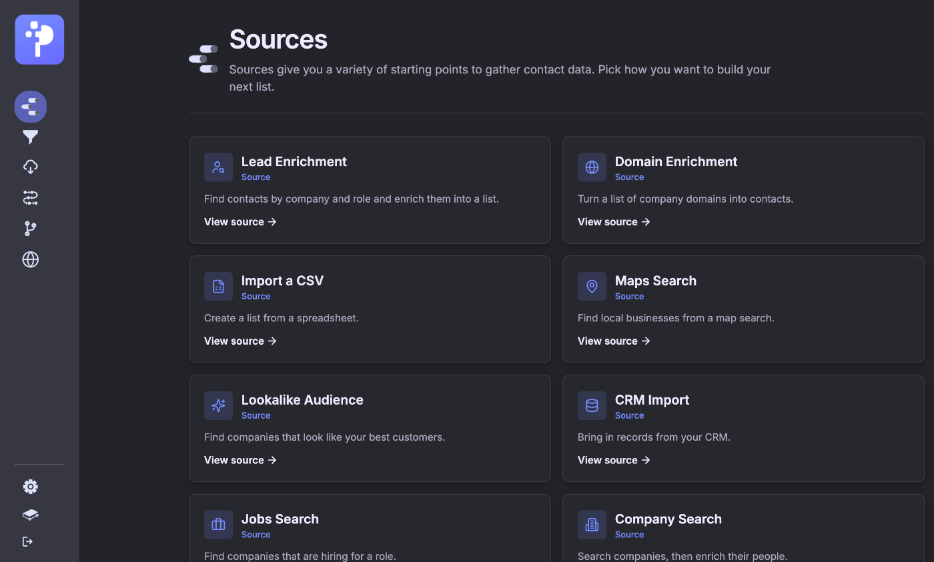Select the globe icon in the sidebar
Screen dimensions: 934x562
coord(31,259)
